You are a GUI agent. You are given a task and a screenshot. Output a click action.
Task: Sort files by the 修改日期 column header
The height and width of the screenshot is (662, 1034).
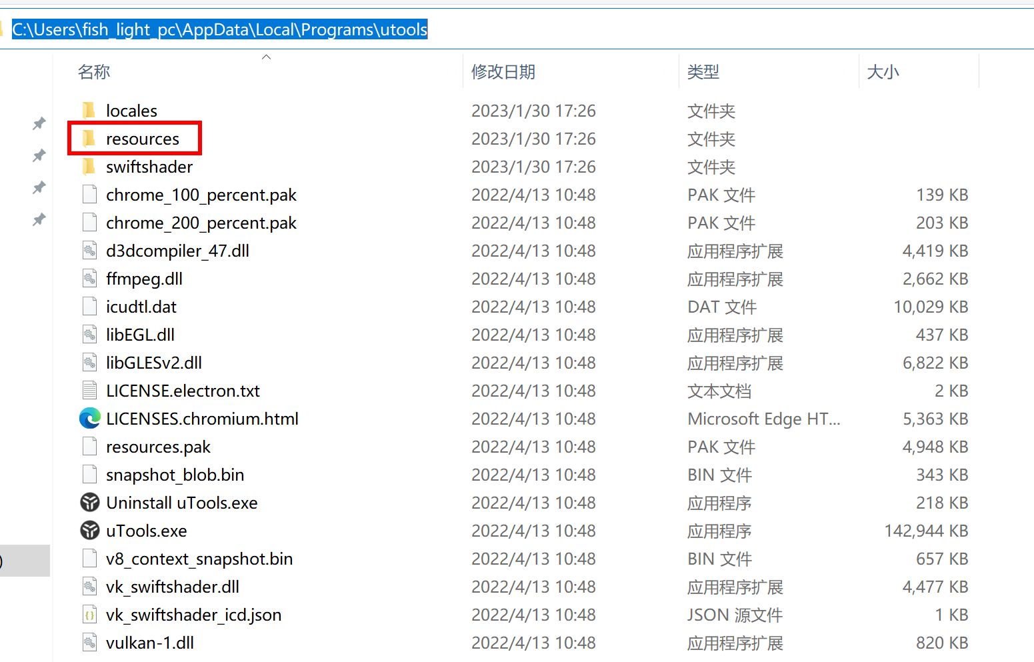coord(503,71)
